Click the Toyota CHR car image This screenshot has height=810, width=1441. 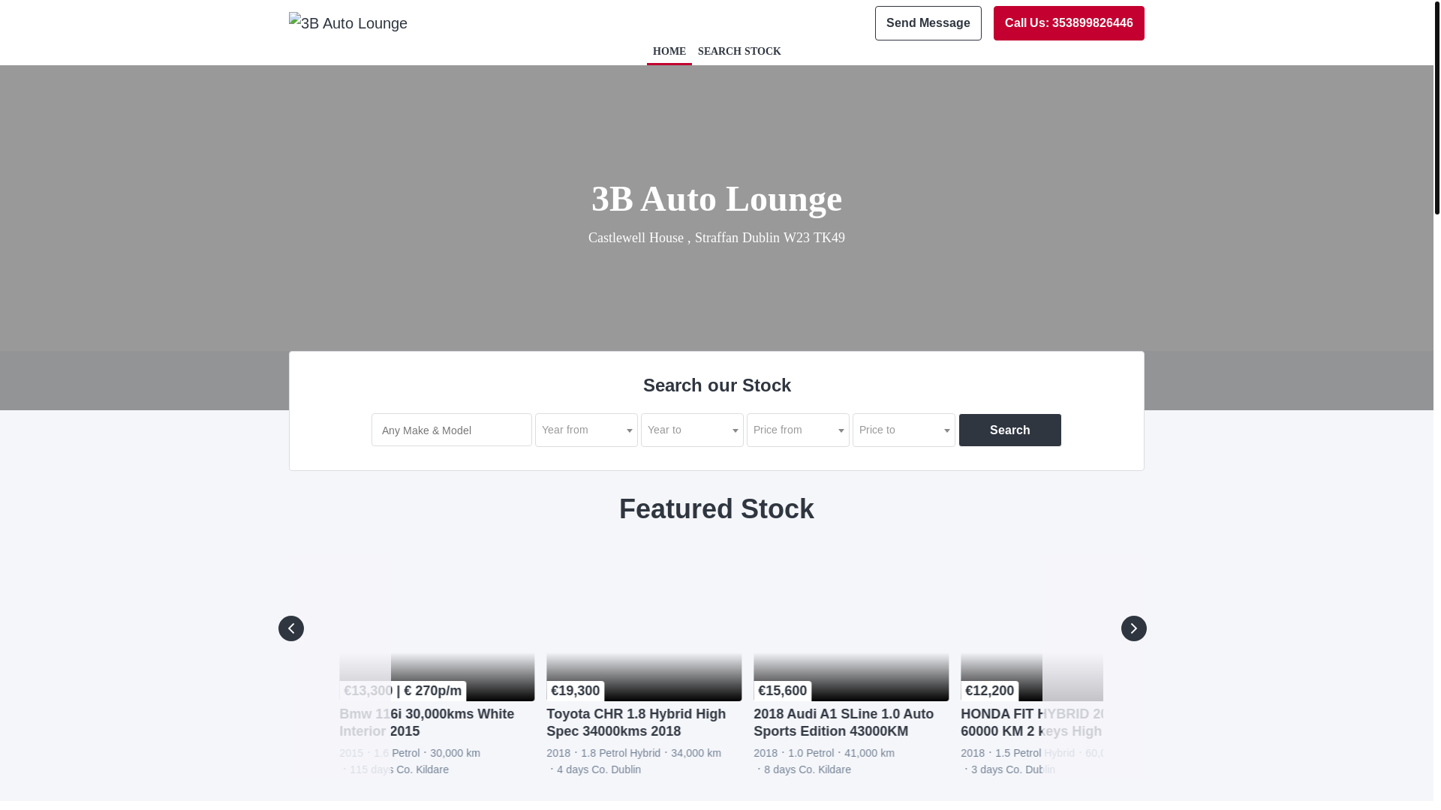(644, 627)
